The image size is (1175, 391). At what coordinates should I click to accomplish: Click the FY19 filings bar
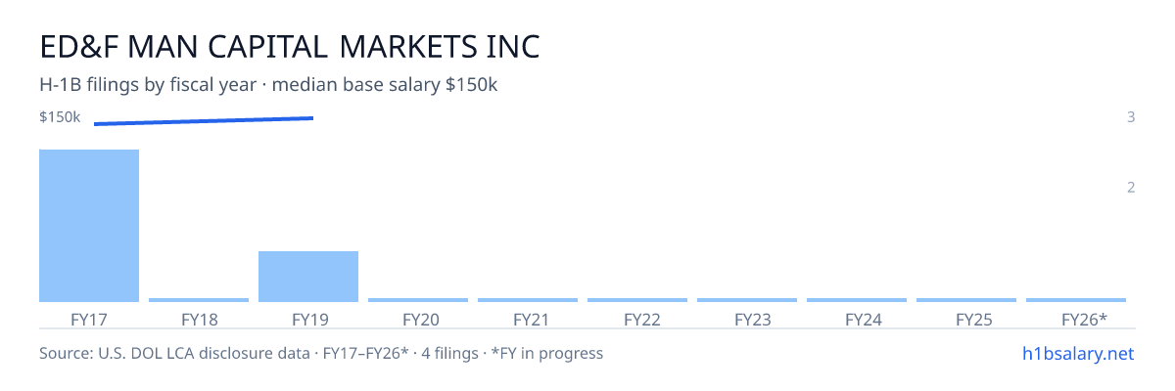point(308,277)
